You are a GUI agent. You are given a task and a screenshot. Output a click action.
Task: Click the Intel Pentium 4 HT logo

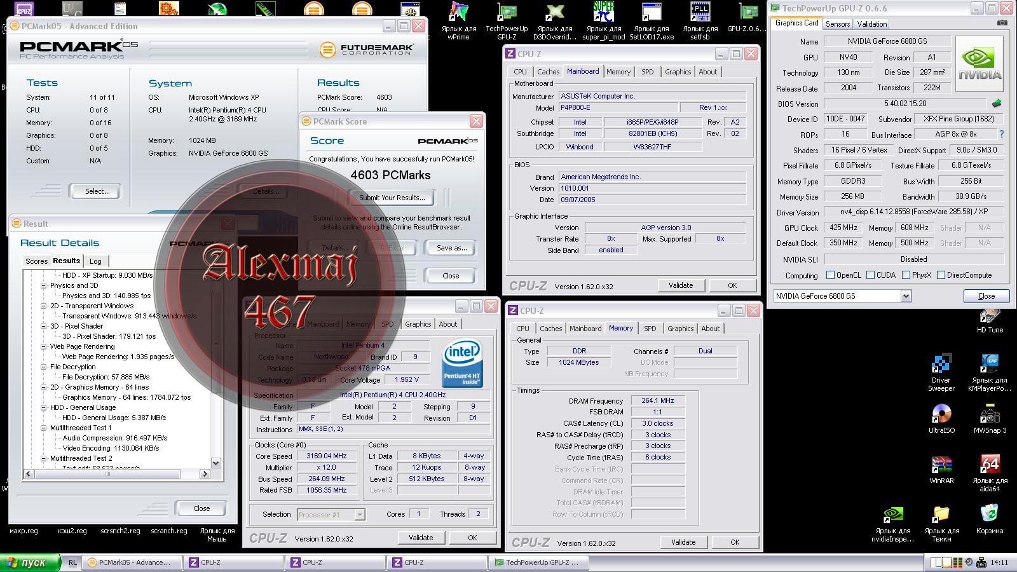[x=462, y=364]
